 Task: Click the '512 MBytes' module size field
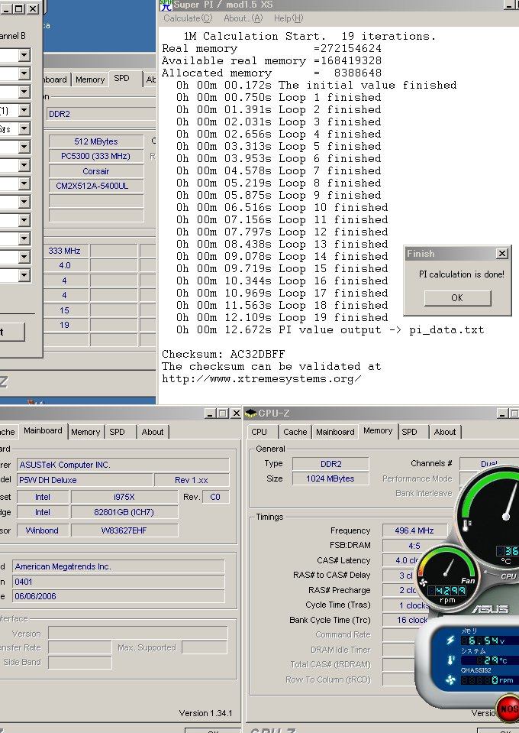click(x=96, y=141)
